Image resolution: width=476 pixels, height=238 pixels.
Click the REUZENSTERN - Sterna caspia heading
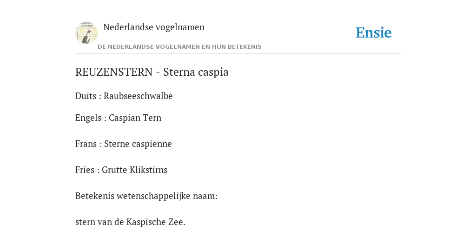[152, 72]
